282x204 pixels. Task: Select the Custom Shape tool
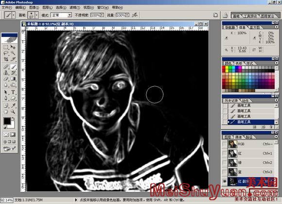click(x=13, y=98)
